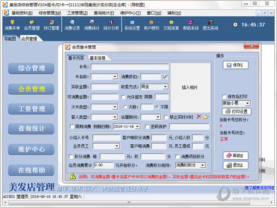Expand 收款方式 dropdown showing 现金
The height and width of the screenshot is (208, 277).
165,87
